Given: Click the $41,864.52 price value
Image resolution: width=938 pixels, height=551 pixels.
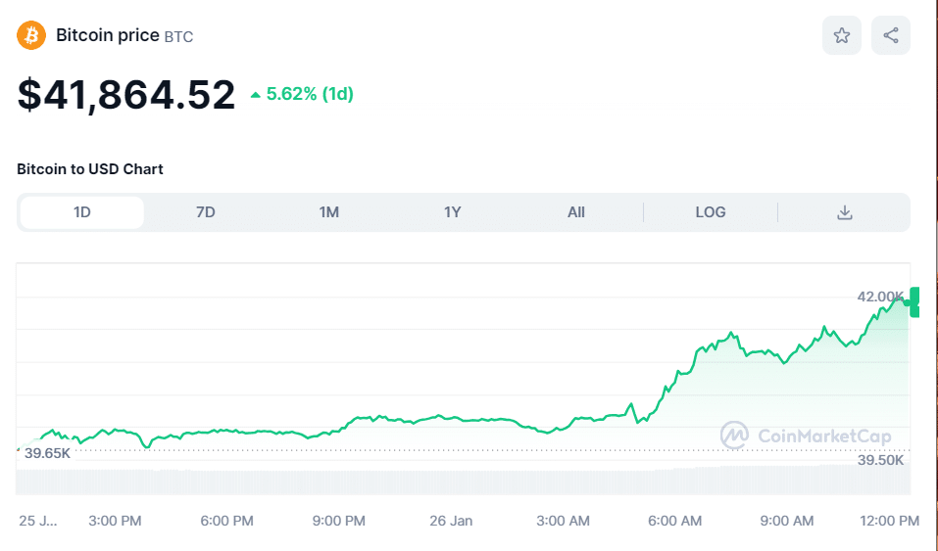Looking at the screenshot, I should [126, 94].
